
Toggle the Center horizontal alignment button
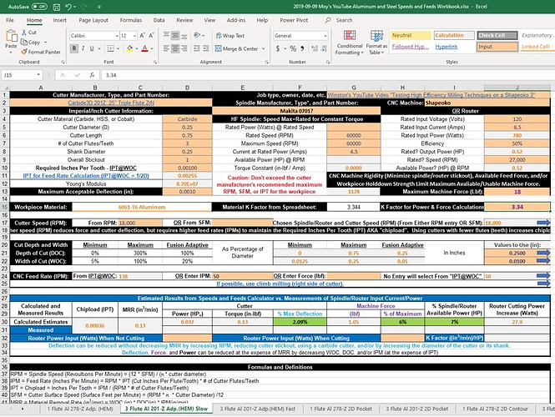(175, 48)
